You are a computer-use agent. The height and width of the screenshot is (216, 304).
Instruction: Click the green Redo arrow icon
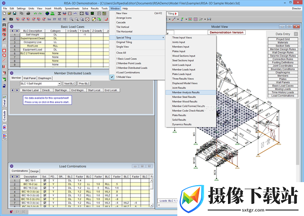tap(40, 14)
